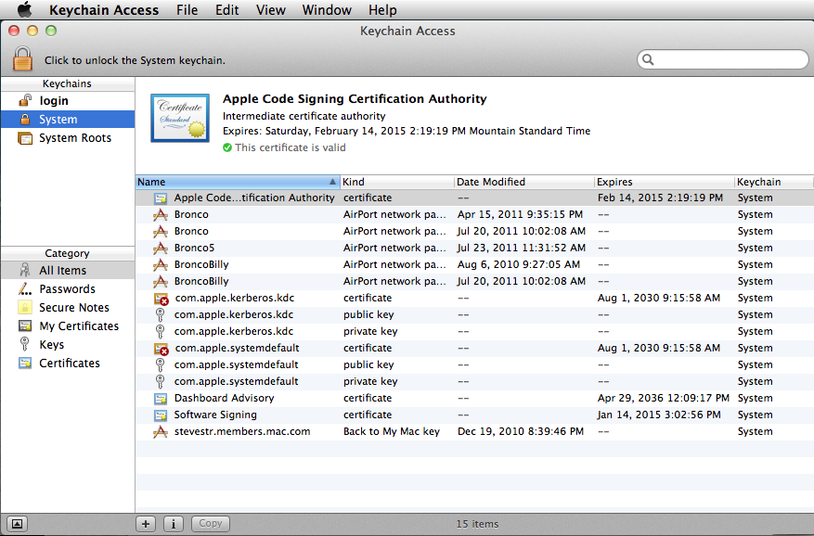Click the Software Signing name text
The image size is (814, 536).
click(215, 415)
